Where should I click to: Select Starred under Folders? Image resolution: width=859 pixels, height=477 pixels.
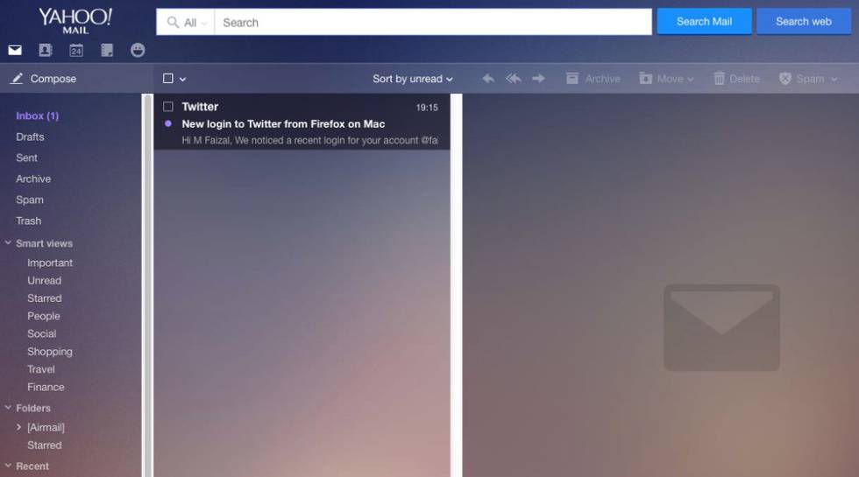coord(45,445)
